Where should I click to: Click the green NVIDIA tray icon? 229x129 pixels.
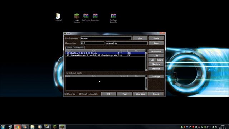205,127
